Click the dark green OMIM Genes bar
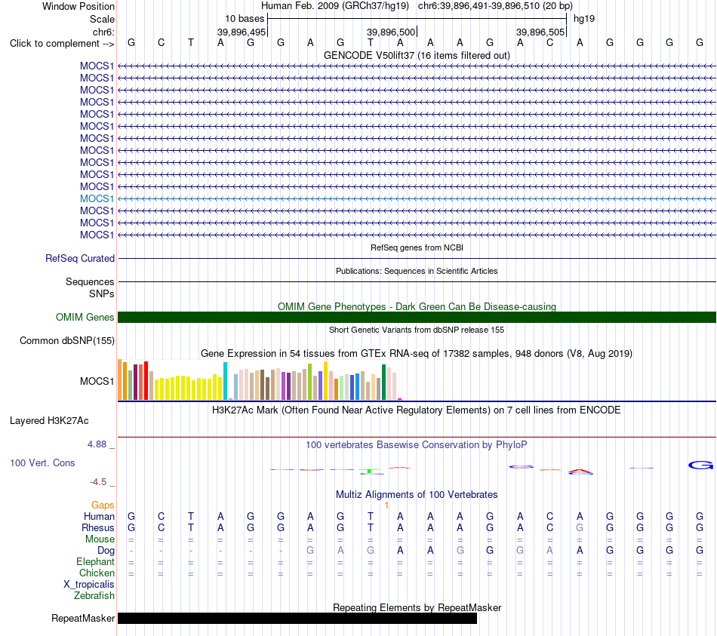The width and height of the screenshot is (717, 636). click(417, 318)
